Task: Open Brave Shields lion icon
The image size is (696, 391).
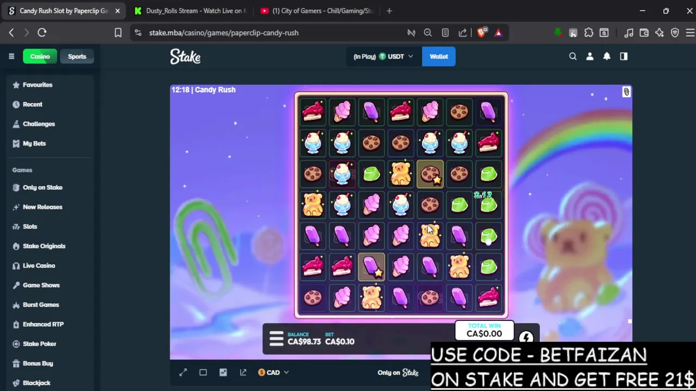Action: (x=482, y=33)
